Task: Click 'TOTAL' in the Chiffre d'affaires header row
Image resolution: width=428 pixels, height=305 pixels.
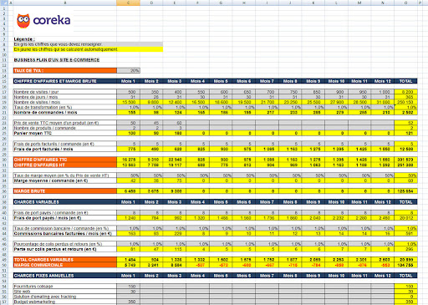Action: click(x=405, y=81)
